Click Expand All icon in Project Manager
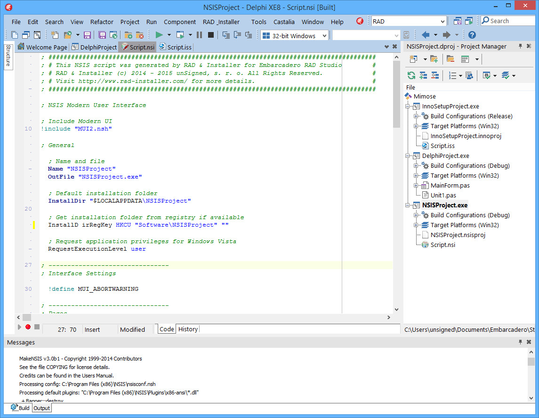 423,76
